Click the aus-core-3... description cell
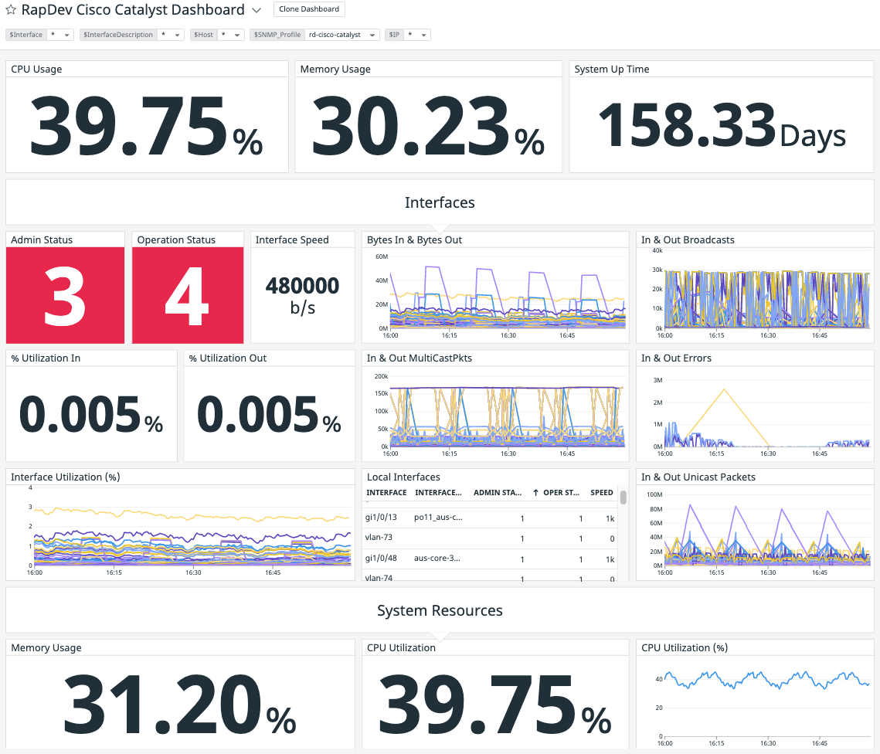 [437, 559]
